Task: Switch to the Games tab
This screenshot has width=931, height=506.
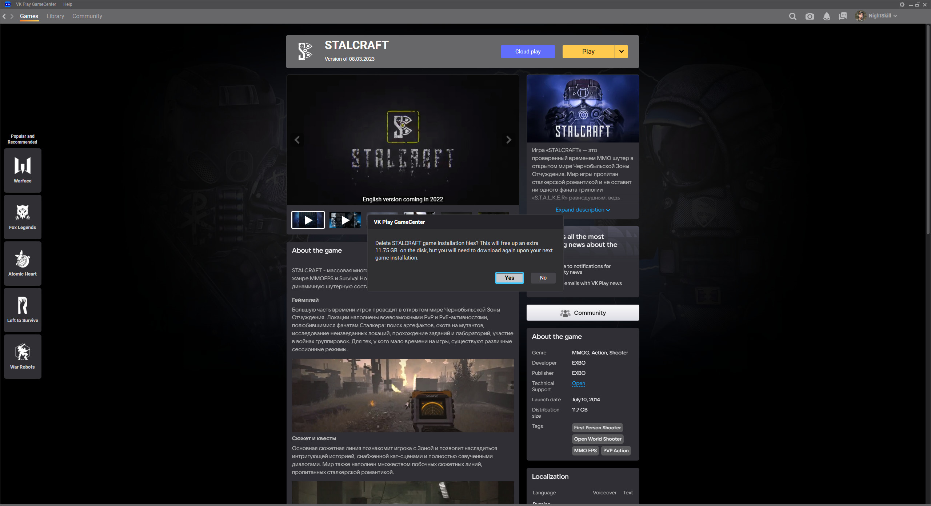Action: [29, 16]
